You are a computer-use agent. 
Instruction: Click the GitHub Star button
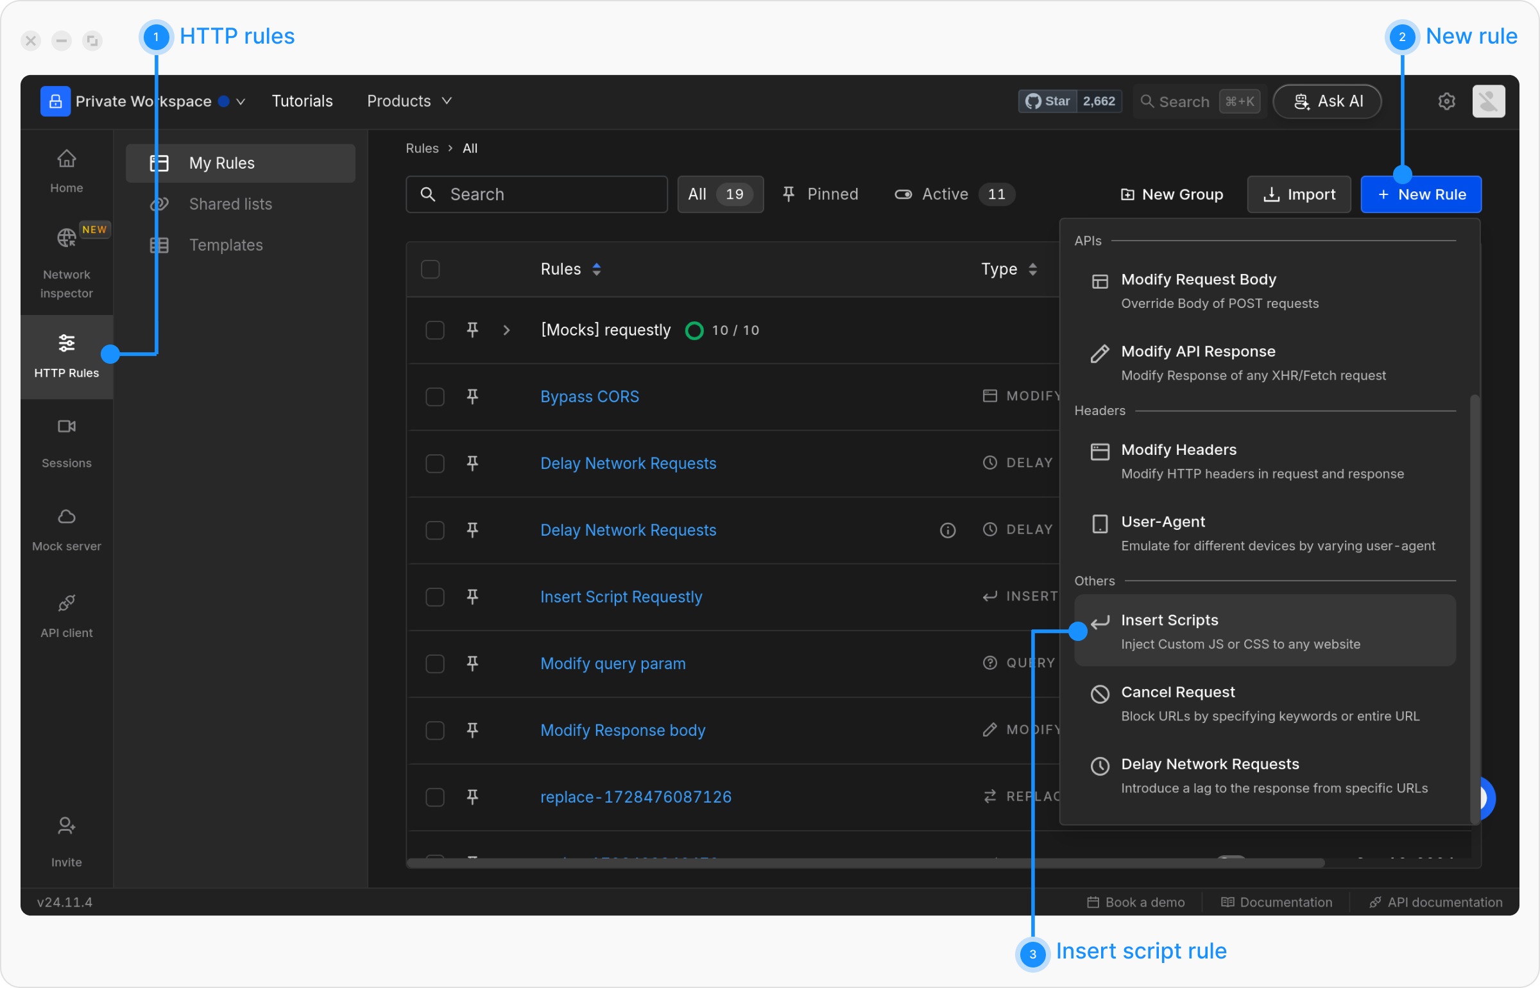(x=1048, y=101)
